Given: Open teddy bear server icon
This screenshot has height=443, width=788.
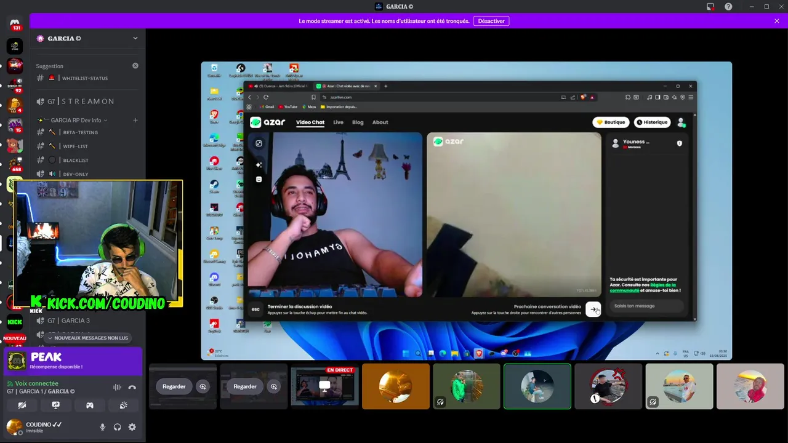Looking at the screenshot, I should pyautogui.click(x=15, y=145).
